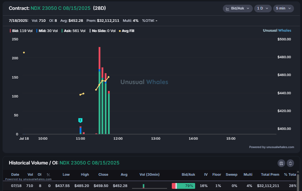
Task: Click the $437.55 low value
Action: (x=62, y=186)
